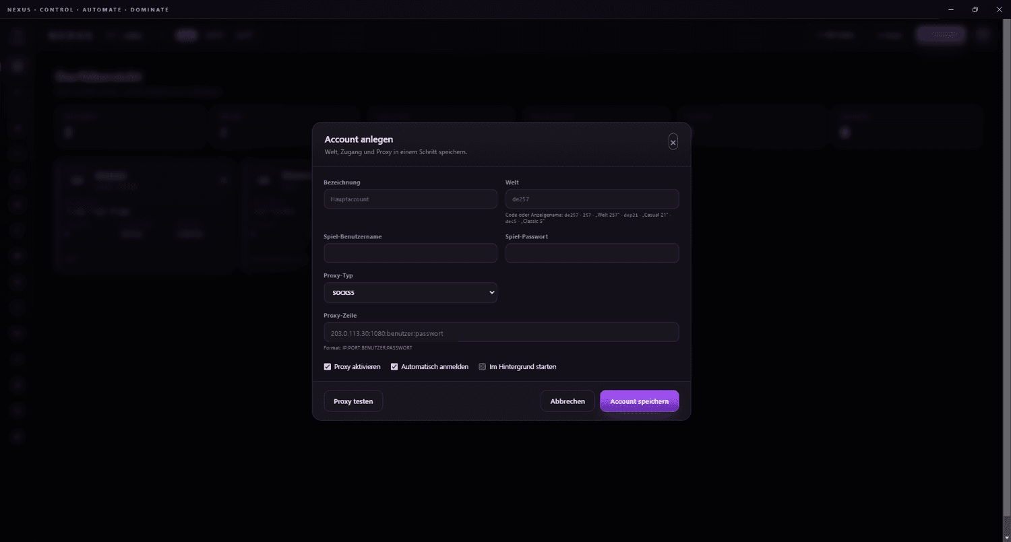Focus the Welt input showing de257
The width and height of the screenshot is (1011, 542).
(592, 199)
